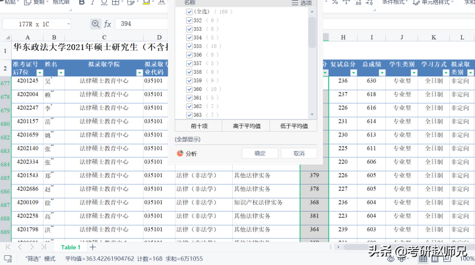
Task: Toggle italic formatting in the toolbar
Action: click(x=93, y=3)
